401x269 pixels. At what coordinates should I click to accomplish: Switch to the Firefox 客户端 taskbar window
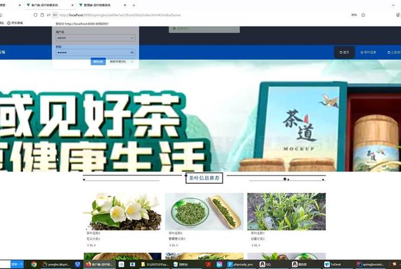[x=100, y=264]
